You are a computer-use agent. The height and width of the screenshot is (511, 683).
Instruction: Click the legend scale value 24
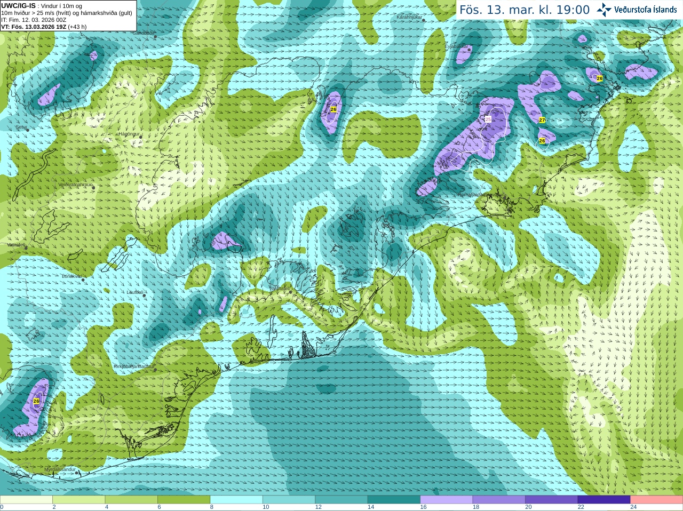click(x=633, y=507)
